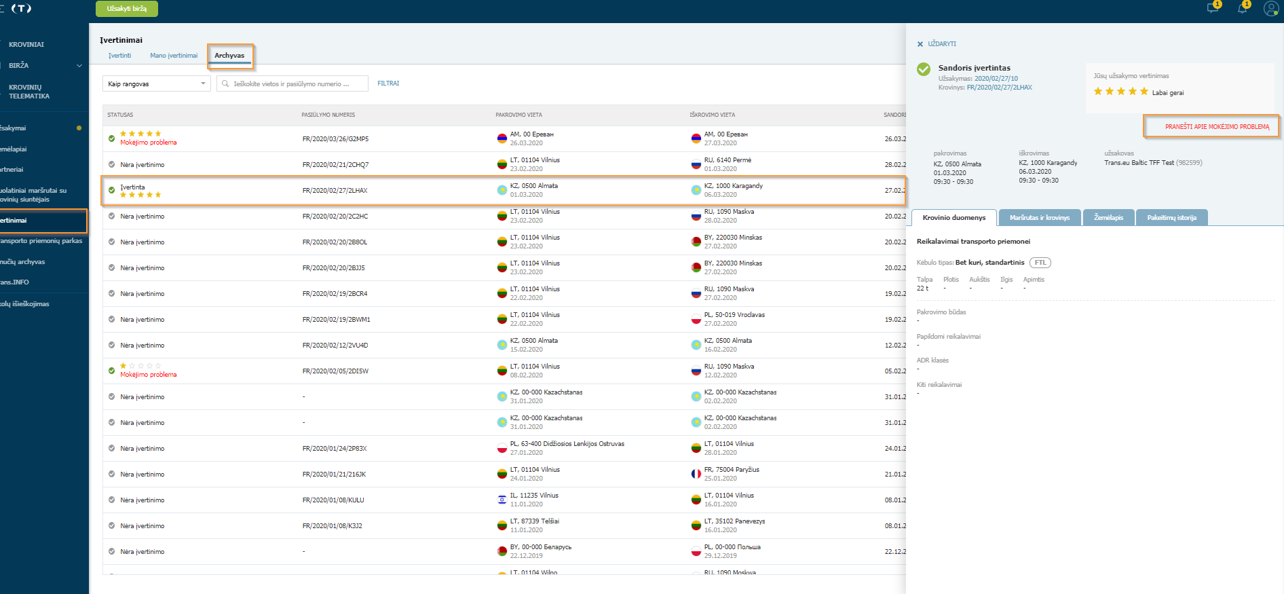The height and width of the screenshot is (594, 1284).
Task: Click the Trans.eu Baltic TFF Test orderer name
Action: (x=1139, y=163)
